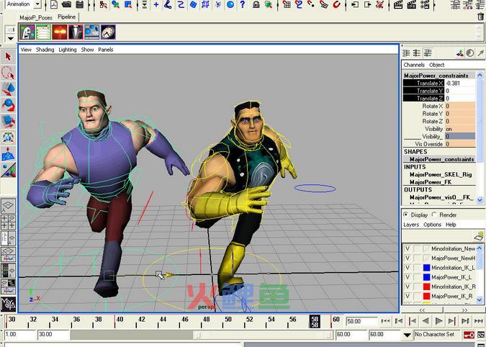
Task: Open the viewport Show menu
Action: 87,50
